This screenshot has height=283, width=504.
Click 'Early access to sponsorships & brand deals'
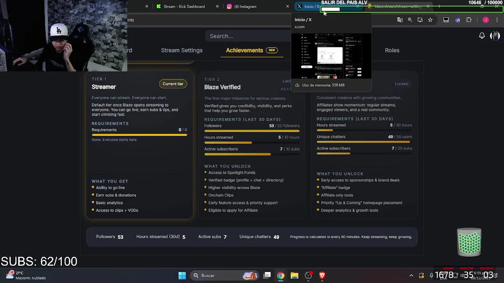coord(360,180)
